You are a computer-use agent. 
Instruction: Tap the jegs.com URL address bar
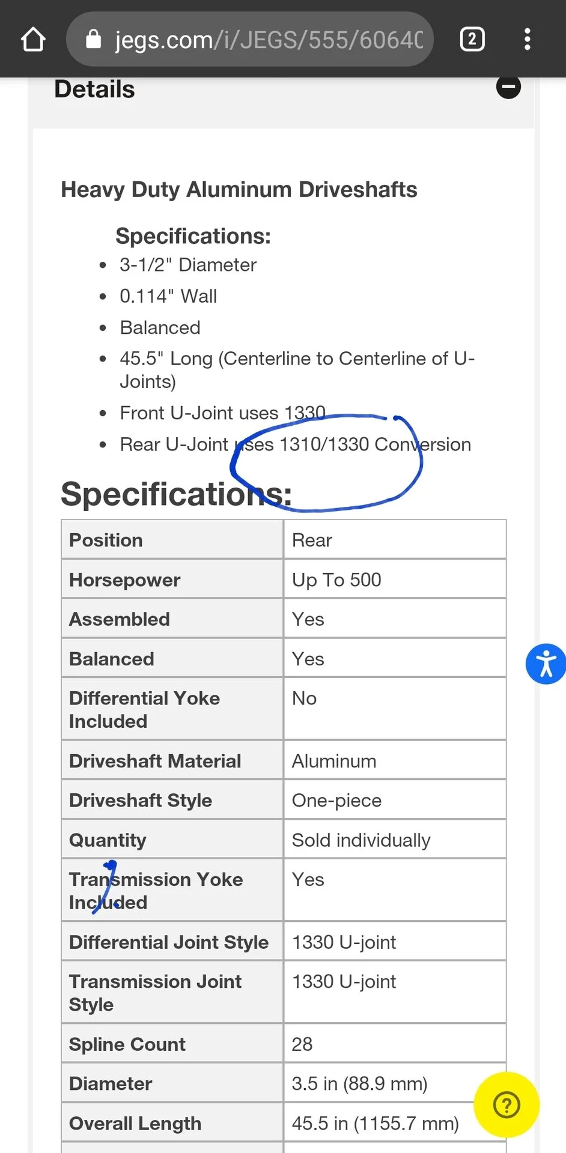click(250, 40)
